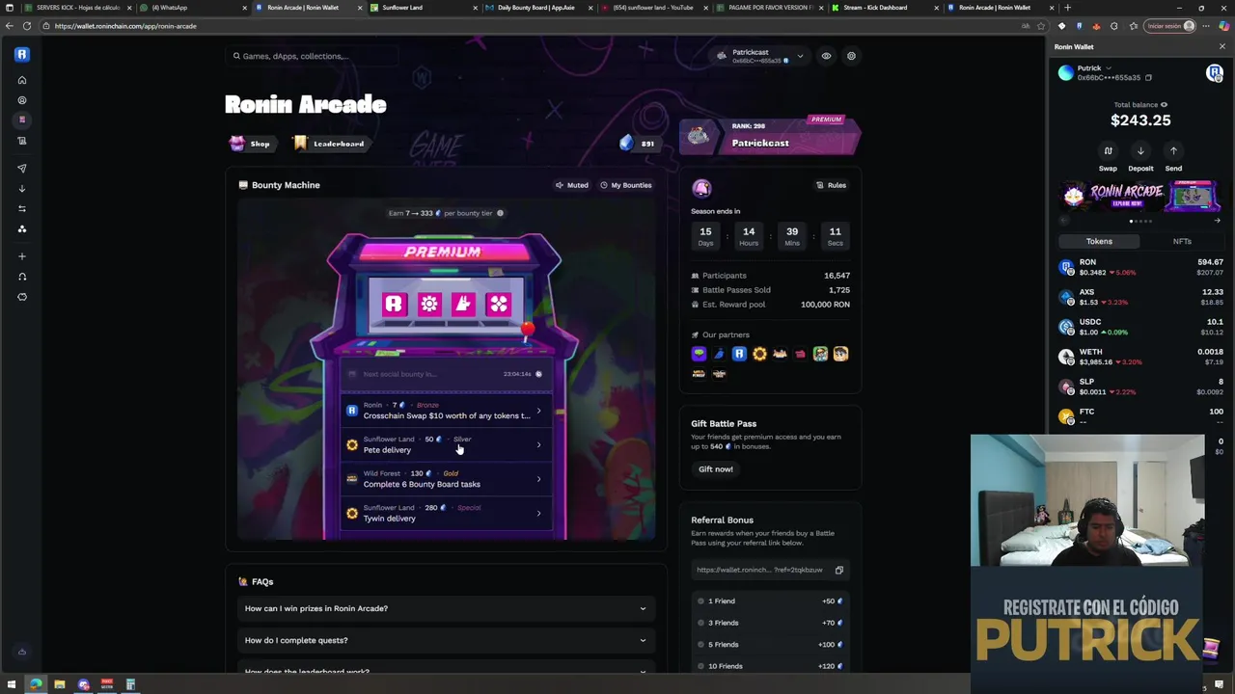Toggle Total balance eye icon in Ronin Wallet
The height and width of the screenshot is (694, 1235).
pos(1164,105)
